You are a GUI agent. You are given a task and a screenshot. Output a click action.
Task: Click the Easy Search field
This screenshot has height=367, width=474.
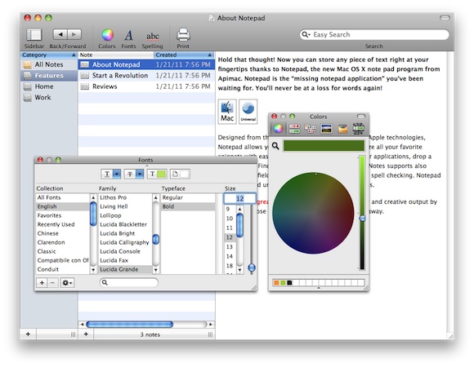point(374,35)
